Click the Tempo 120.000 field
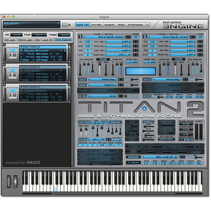This screenshot has width=211, height=211. 64,35
